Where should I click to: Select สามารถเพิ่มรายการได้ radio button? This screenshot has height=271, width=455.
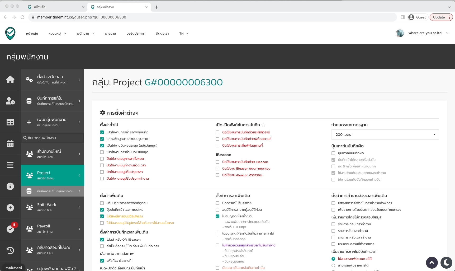pos(333,265)
